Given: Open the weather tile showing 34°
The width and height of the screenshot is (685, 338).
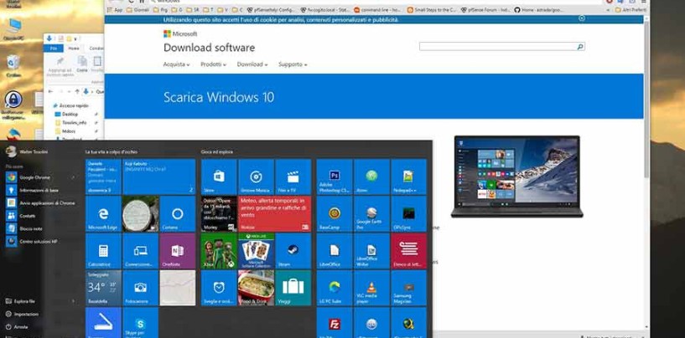Looking at the screenshot, I should 103,288.
